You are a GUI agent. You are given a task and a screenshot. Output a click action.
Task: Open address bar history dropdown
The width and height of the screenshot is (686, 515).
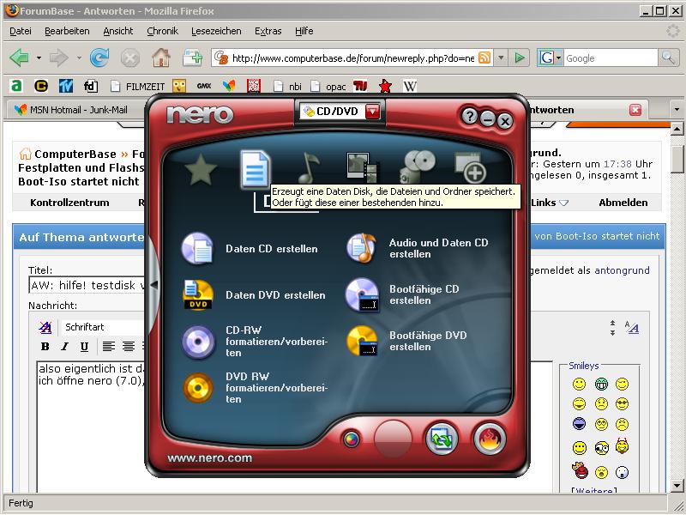pyautogui.click(x=502, y=58)
